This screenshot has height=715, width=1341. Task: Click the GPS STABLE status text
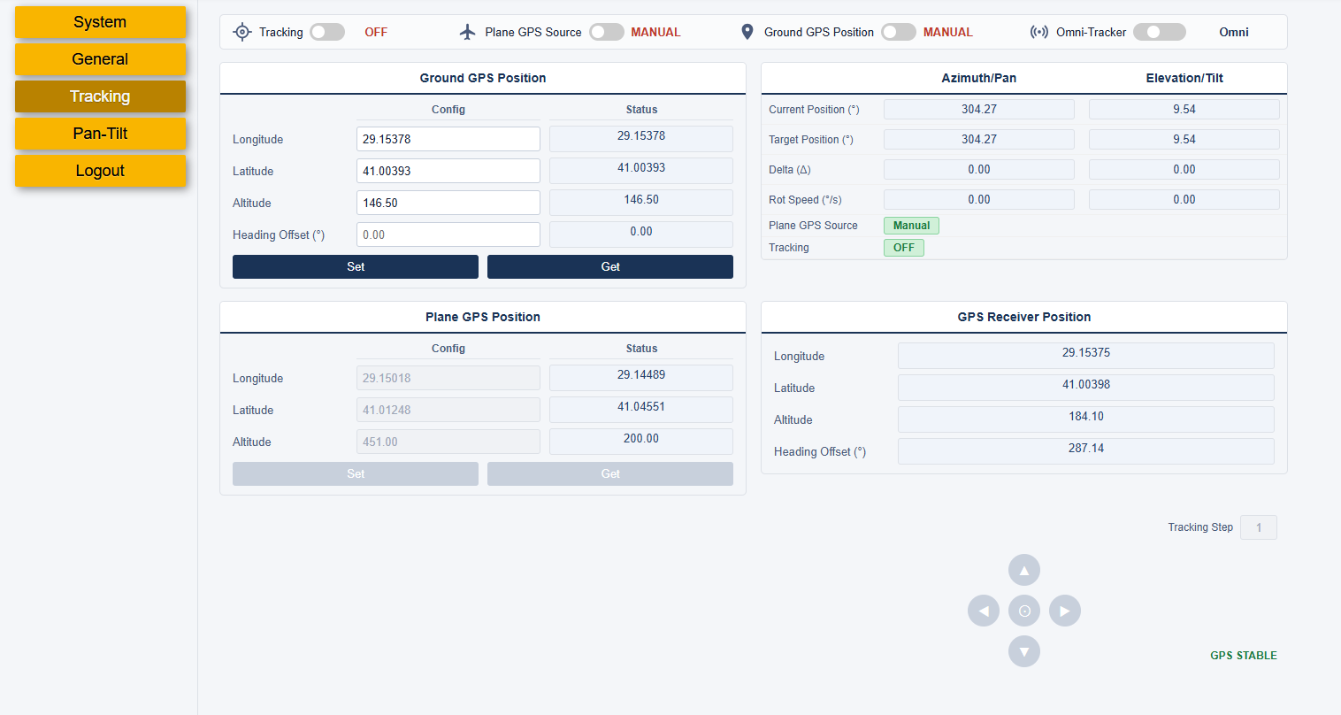pyautogui.click(x=1244, y=656)
